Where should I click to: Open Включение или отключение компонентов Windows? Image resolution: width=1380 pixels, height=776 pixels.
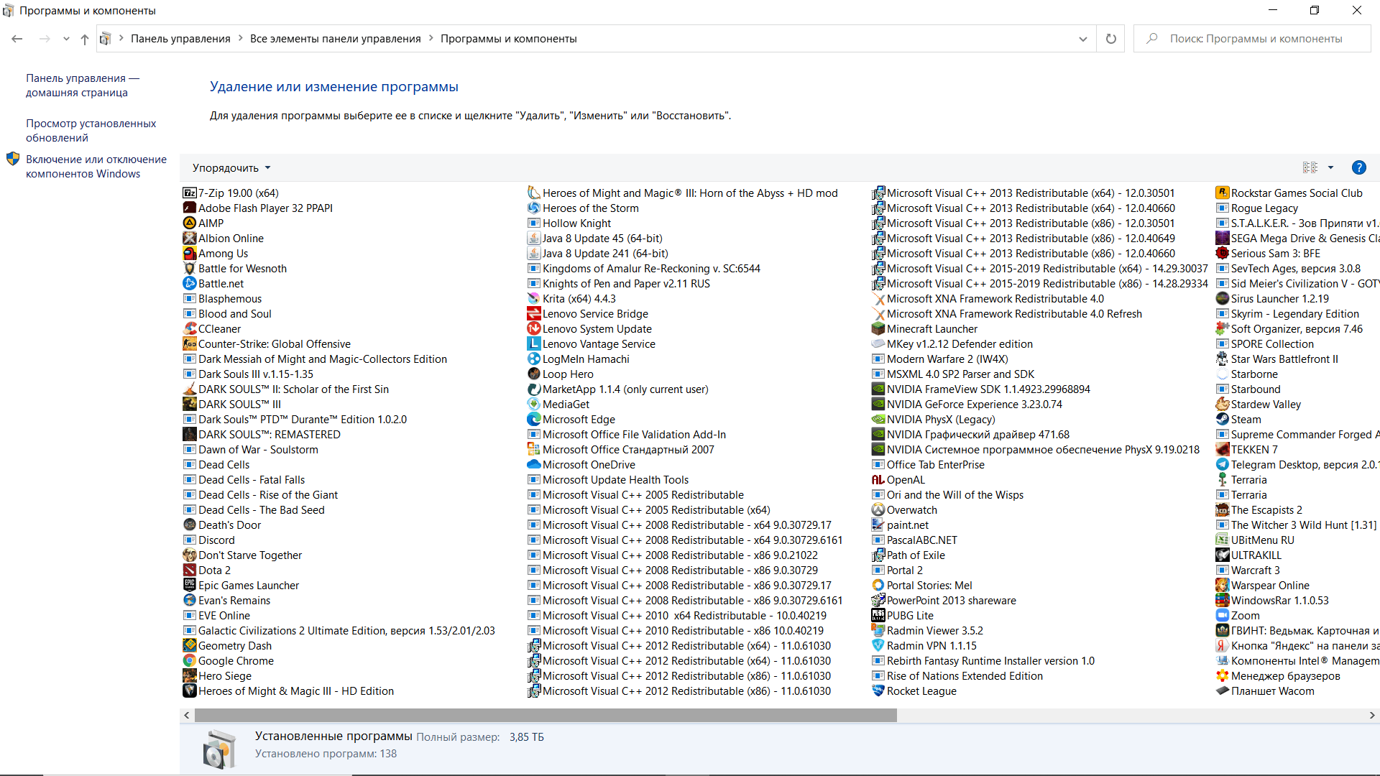pyautogui.click(x=96, y=166)
